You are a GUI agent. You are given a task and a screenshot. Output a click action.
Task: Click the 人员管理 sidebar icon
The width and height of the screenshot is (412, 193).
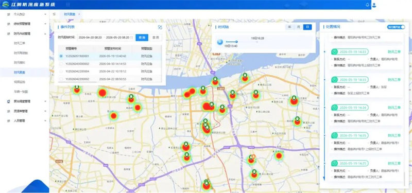(x=8, y=121)
